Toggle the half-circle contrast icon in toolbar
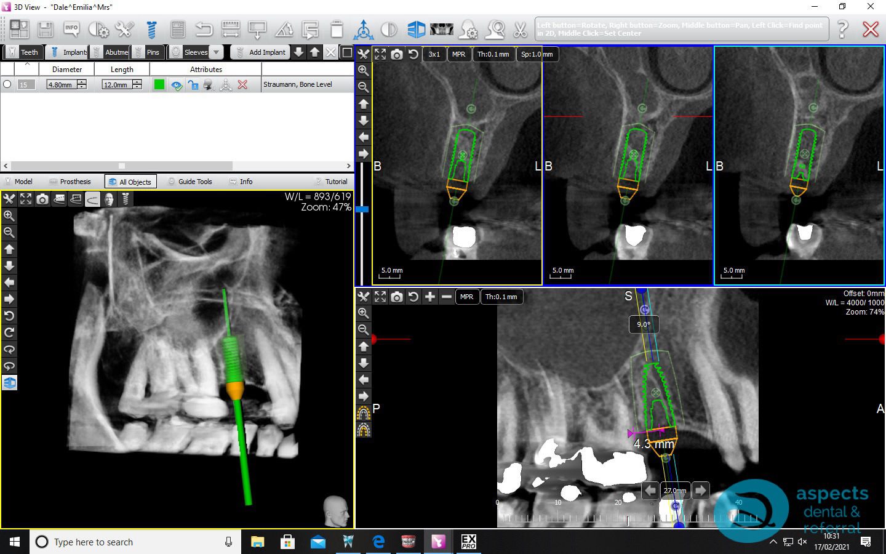 click(x=389, y=29)
